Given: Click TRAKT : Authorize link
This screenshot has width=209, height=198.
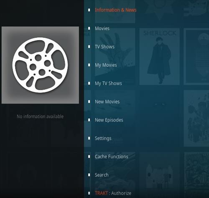Looking at the screenshot, I should click(x=113, y=193).
